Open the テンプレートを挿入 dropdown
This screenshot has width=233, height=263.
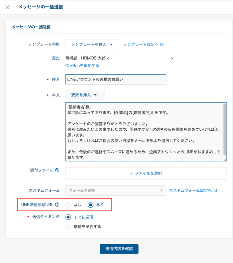click(x=92, y=44)
